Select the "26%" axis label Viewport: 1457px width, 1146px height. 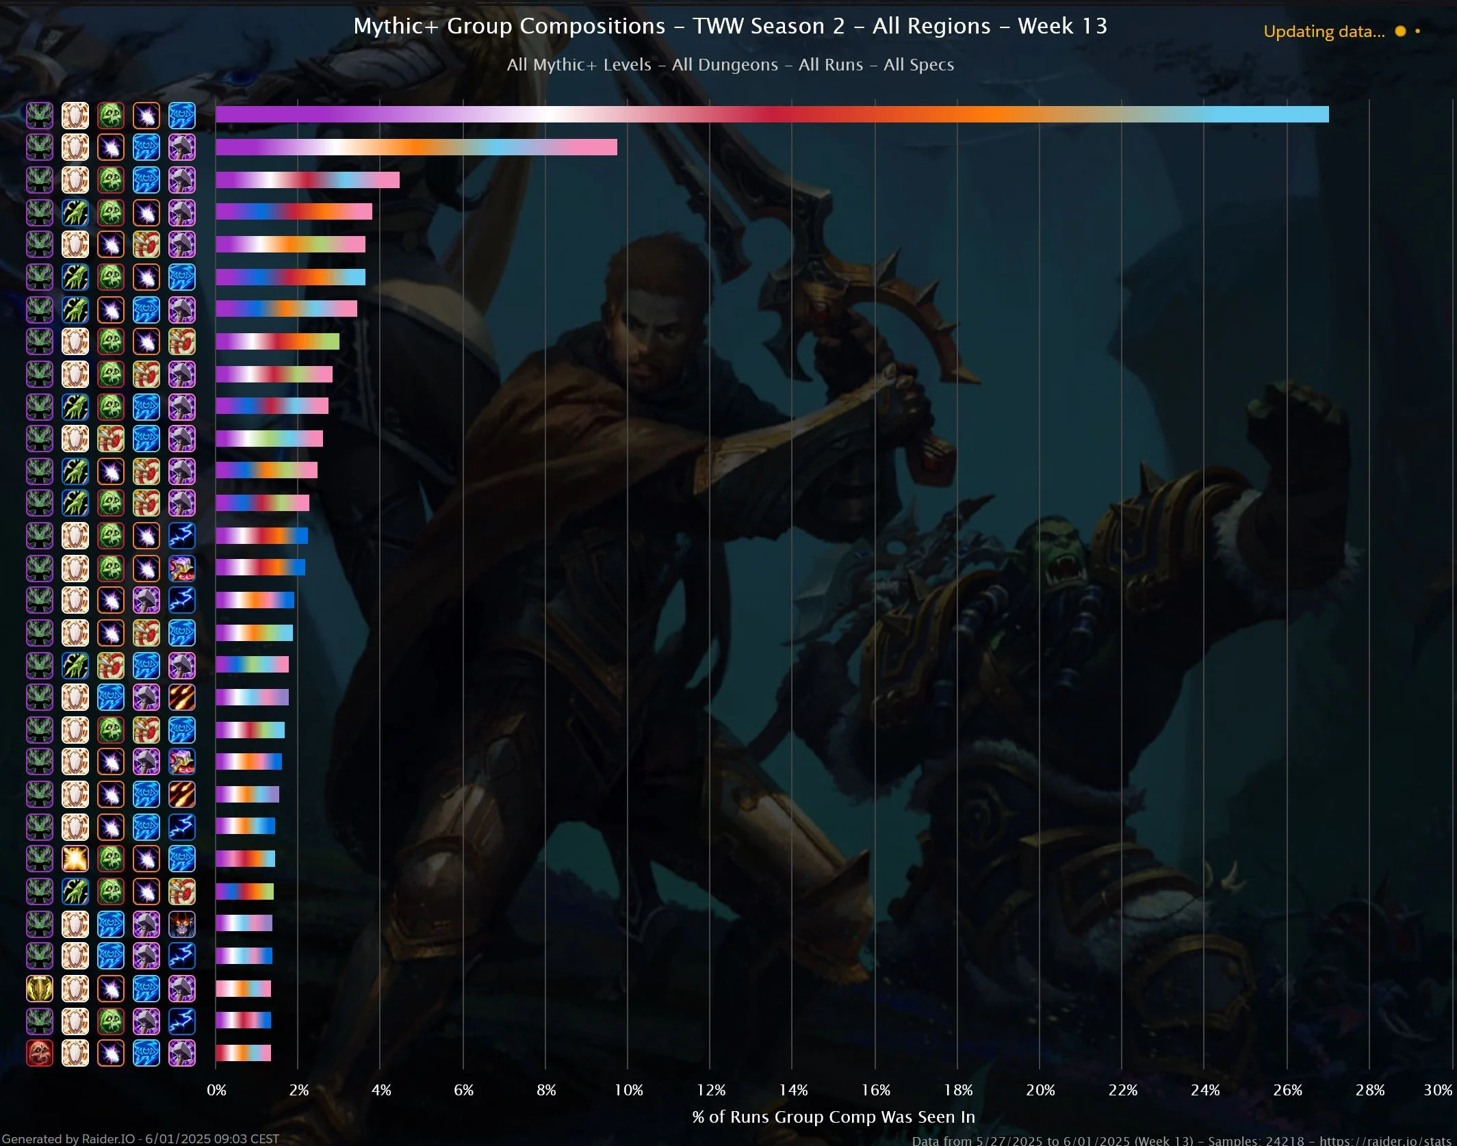[x=1287, y=1090]
